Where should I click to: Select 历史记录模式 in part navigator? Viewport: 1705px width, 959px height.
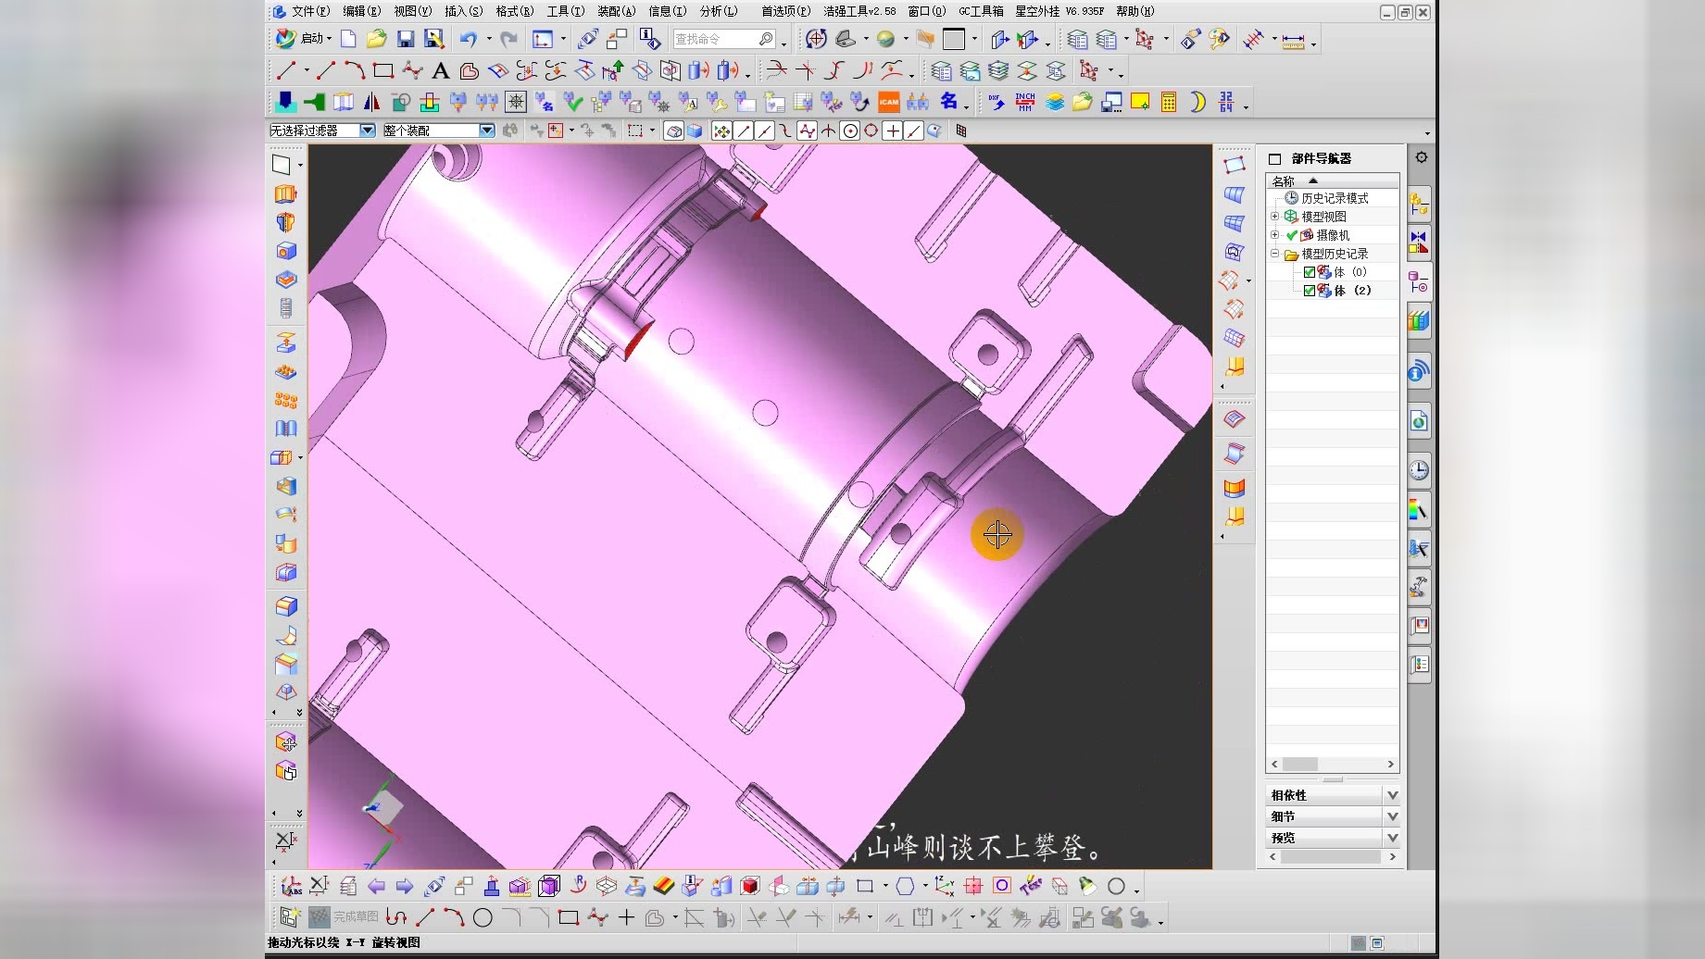[x=1335, y=198]
